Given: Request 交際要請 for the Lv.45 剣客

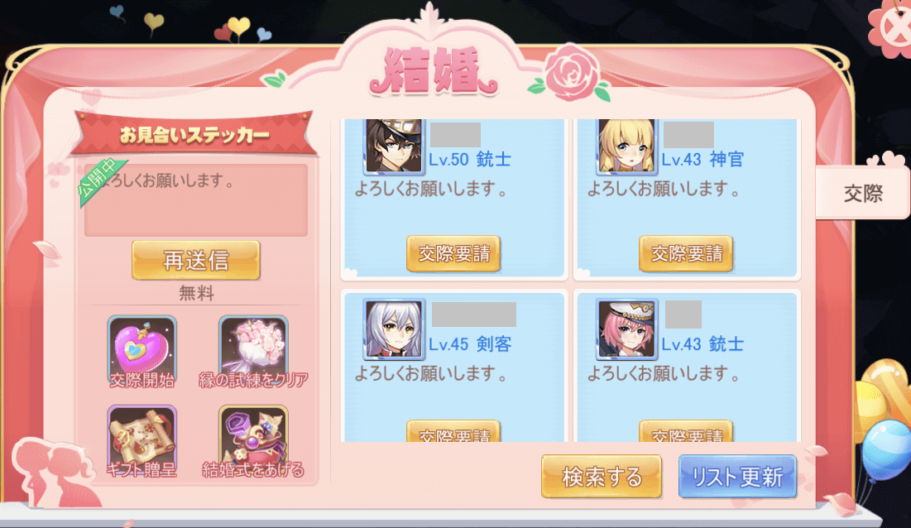Looking at the screenshot, I should 453,431.
